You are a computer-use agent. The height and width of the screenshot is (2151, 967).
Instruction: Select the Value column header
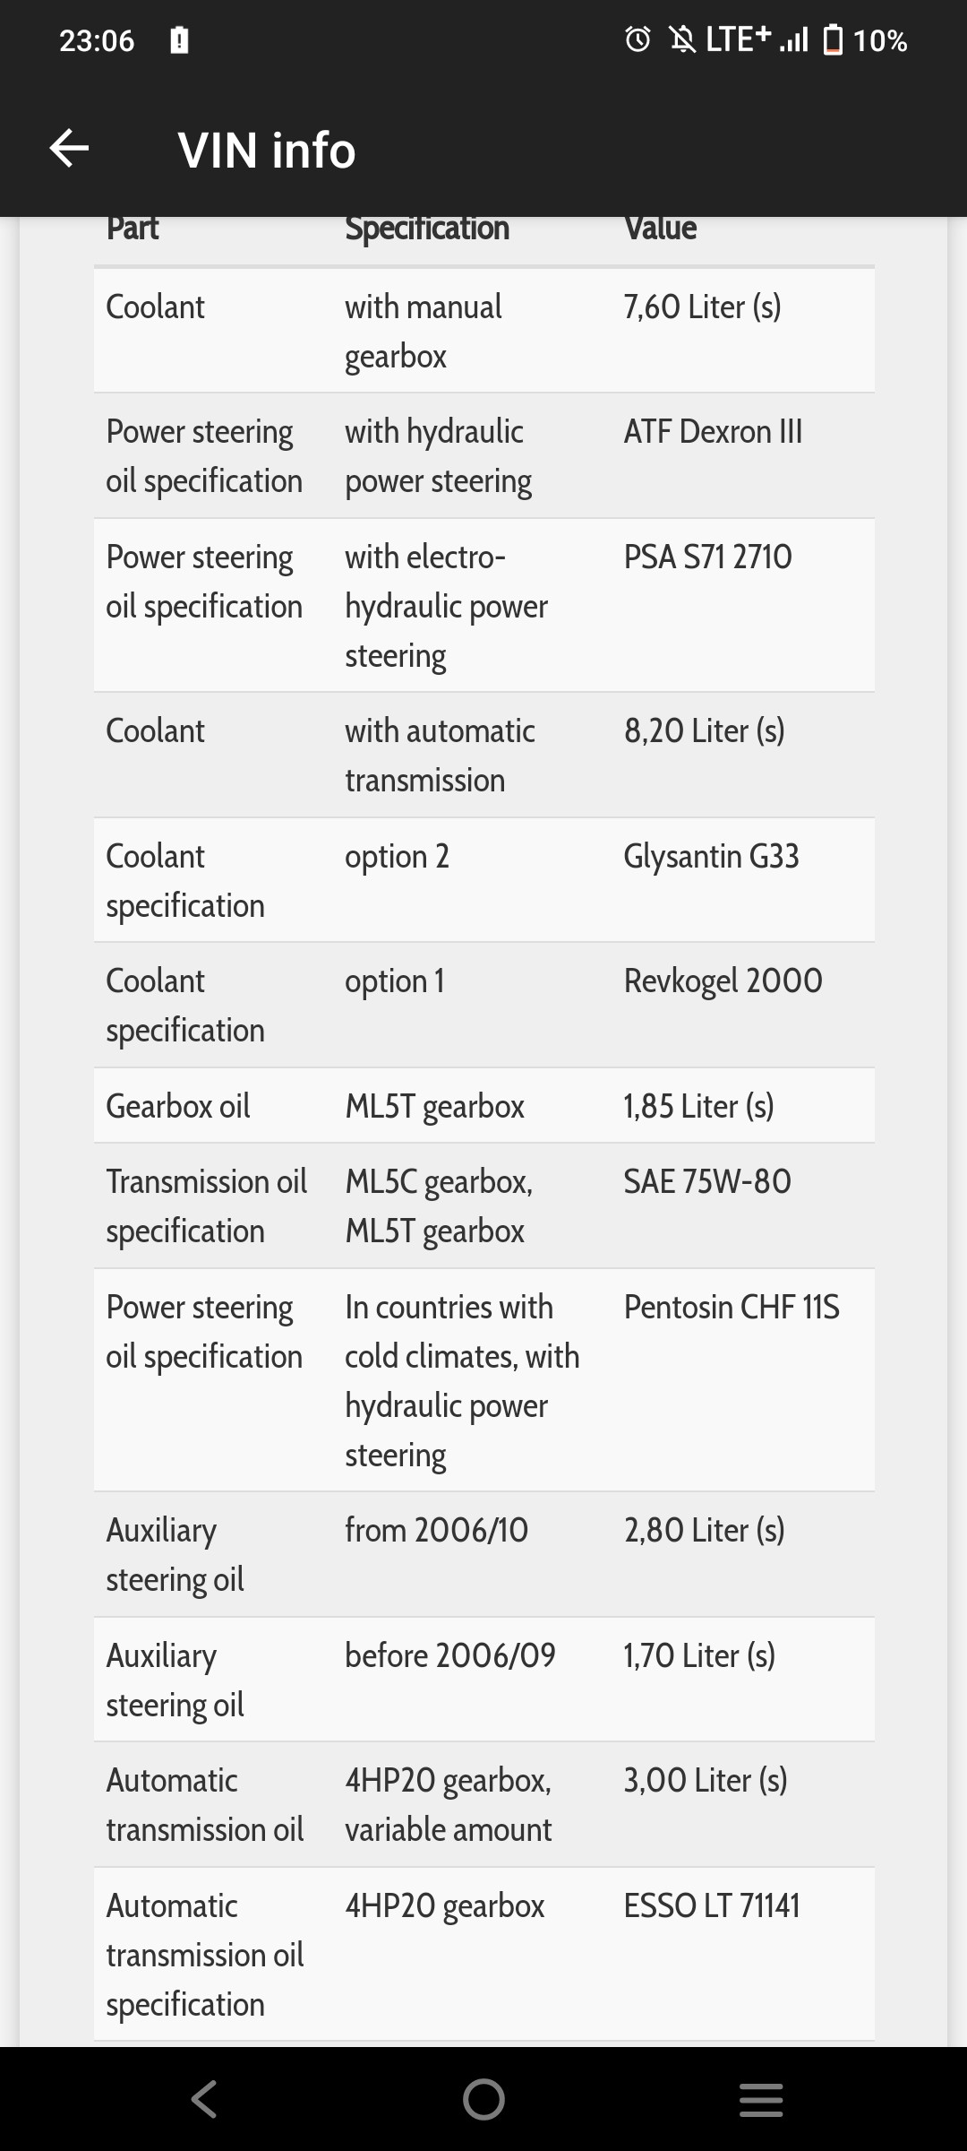point(660,229)
